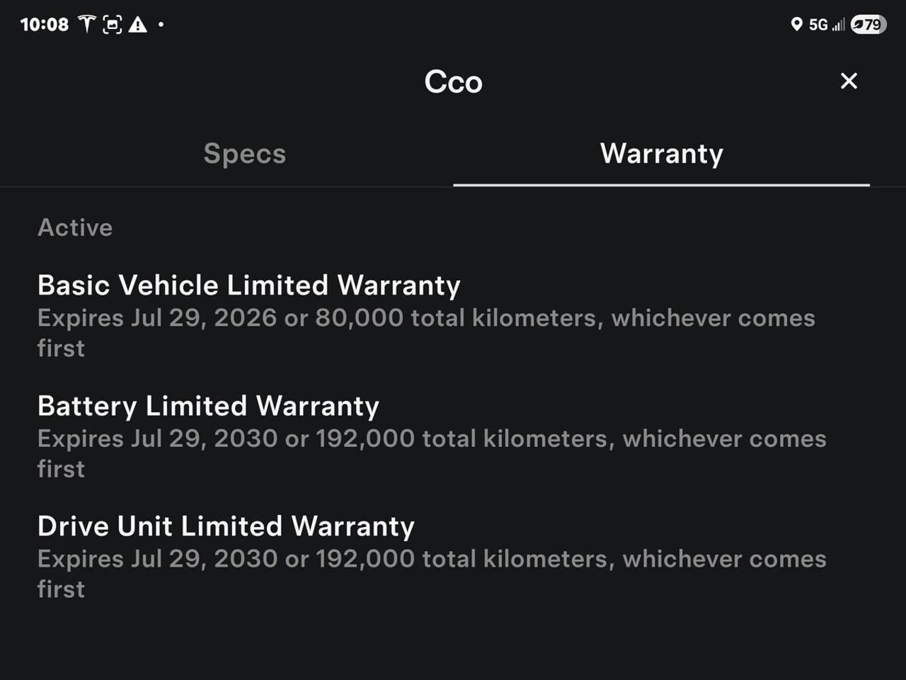
Task: Open Drive Unit Limited Warranty entry
Action: click(226, 526)
